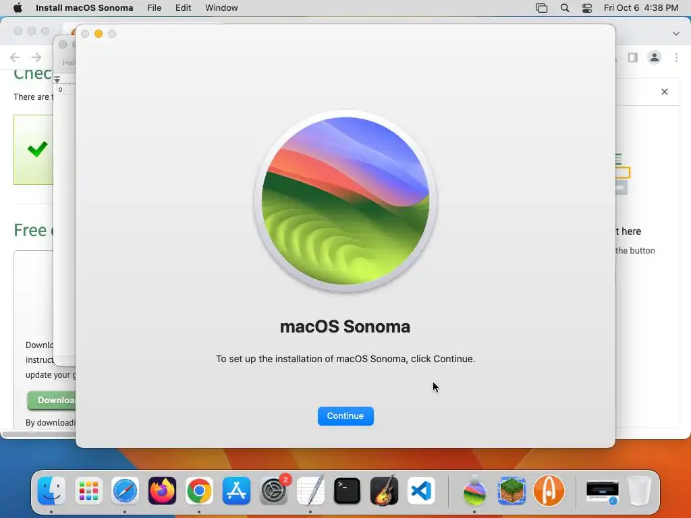Click the macOS Sonoma landscape image
Viewport: 691px width, 518px height.
coord(345,201)
